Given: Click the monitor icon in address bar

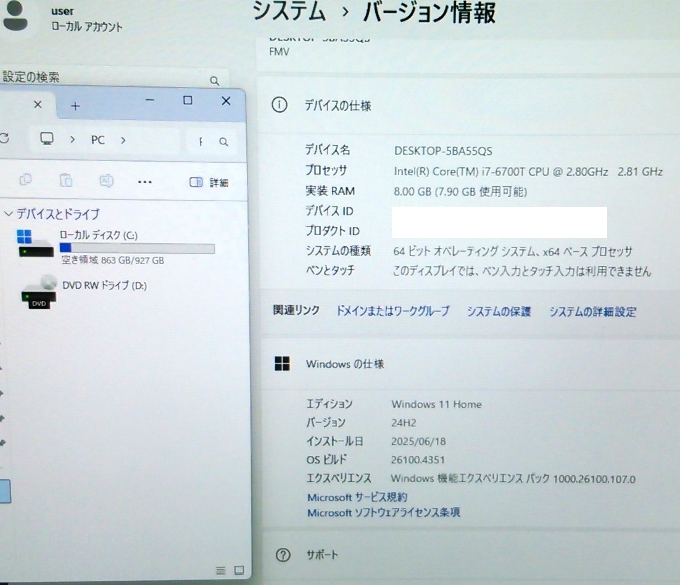Looking at the screenshot, I should click(47, 139).
